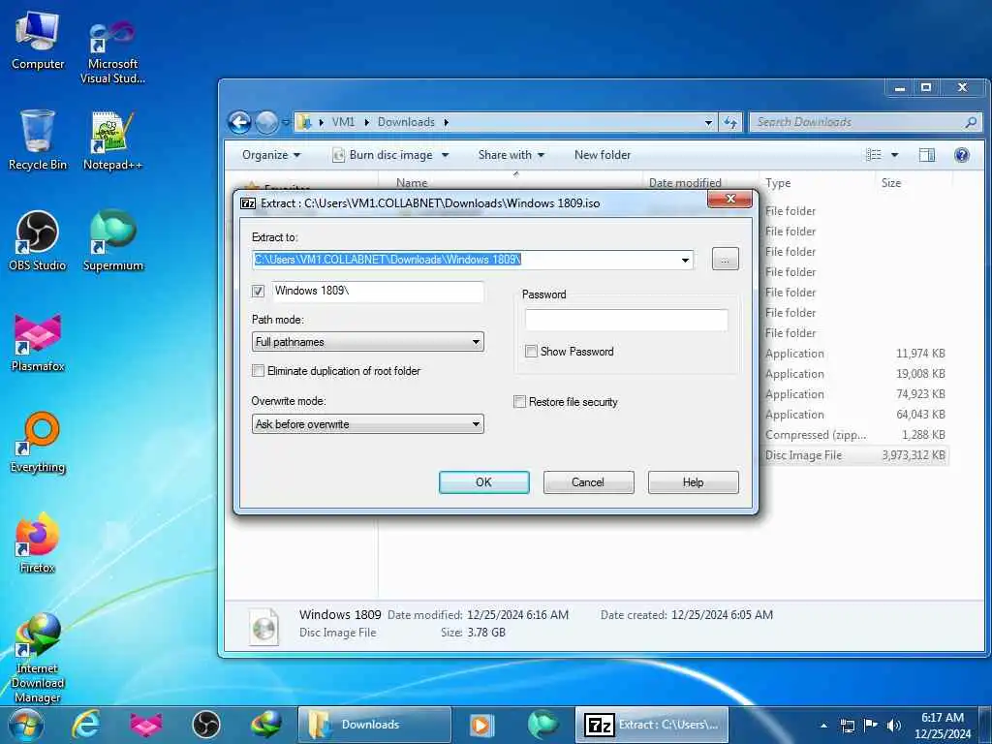Click New folder in Explorer toolbar
The width and height of the screenshot is (992, 744).
coord(603,155)
